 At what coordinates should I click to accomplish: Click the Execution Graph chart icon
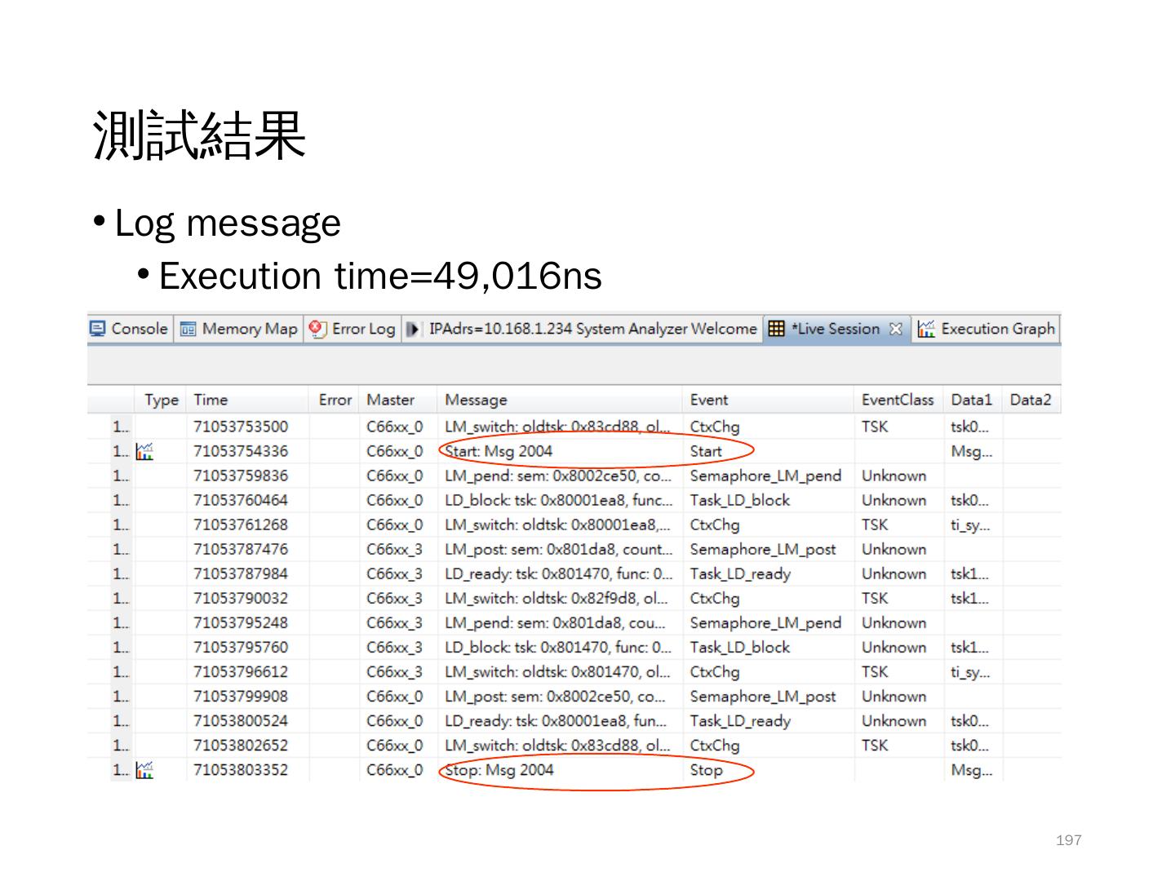pyautogui.click(x=926, y=329)
